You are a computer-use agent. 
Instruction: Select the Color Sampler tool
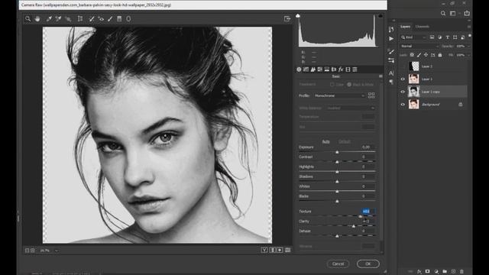(x=58, y=19)
